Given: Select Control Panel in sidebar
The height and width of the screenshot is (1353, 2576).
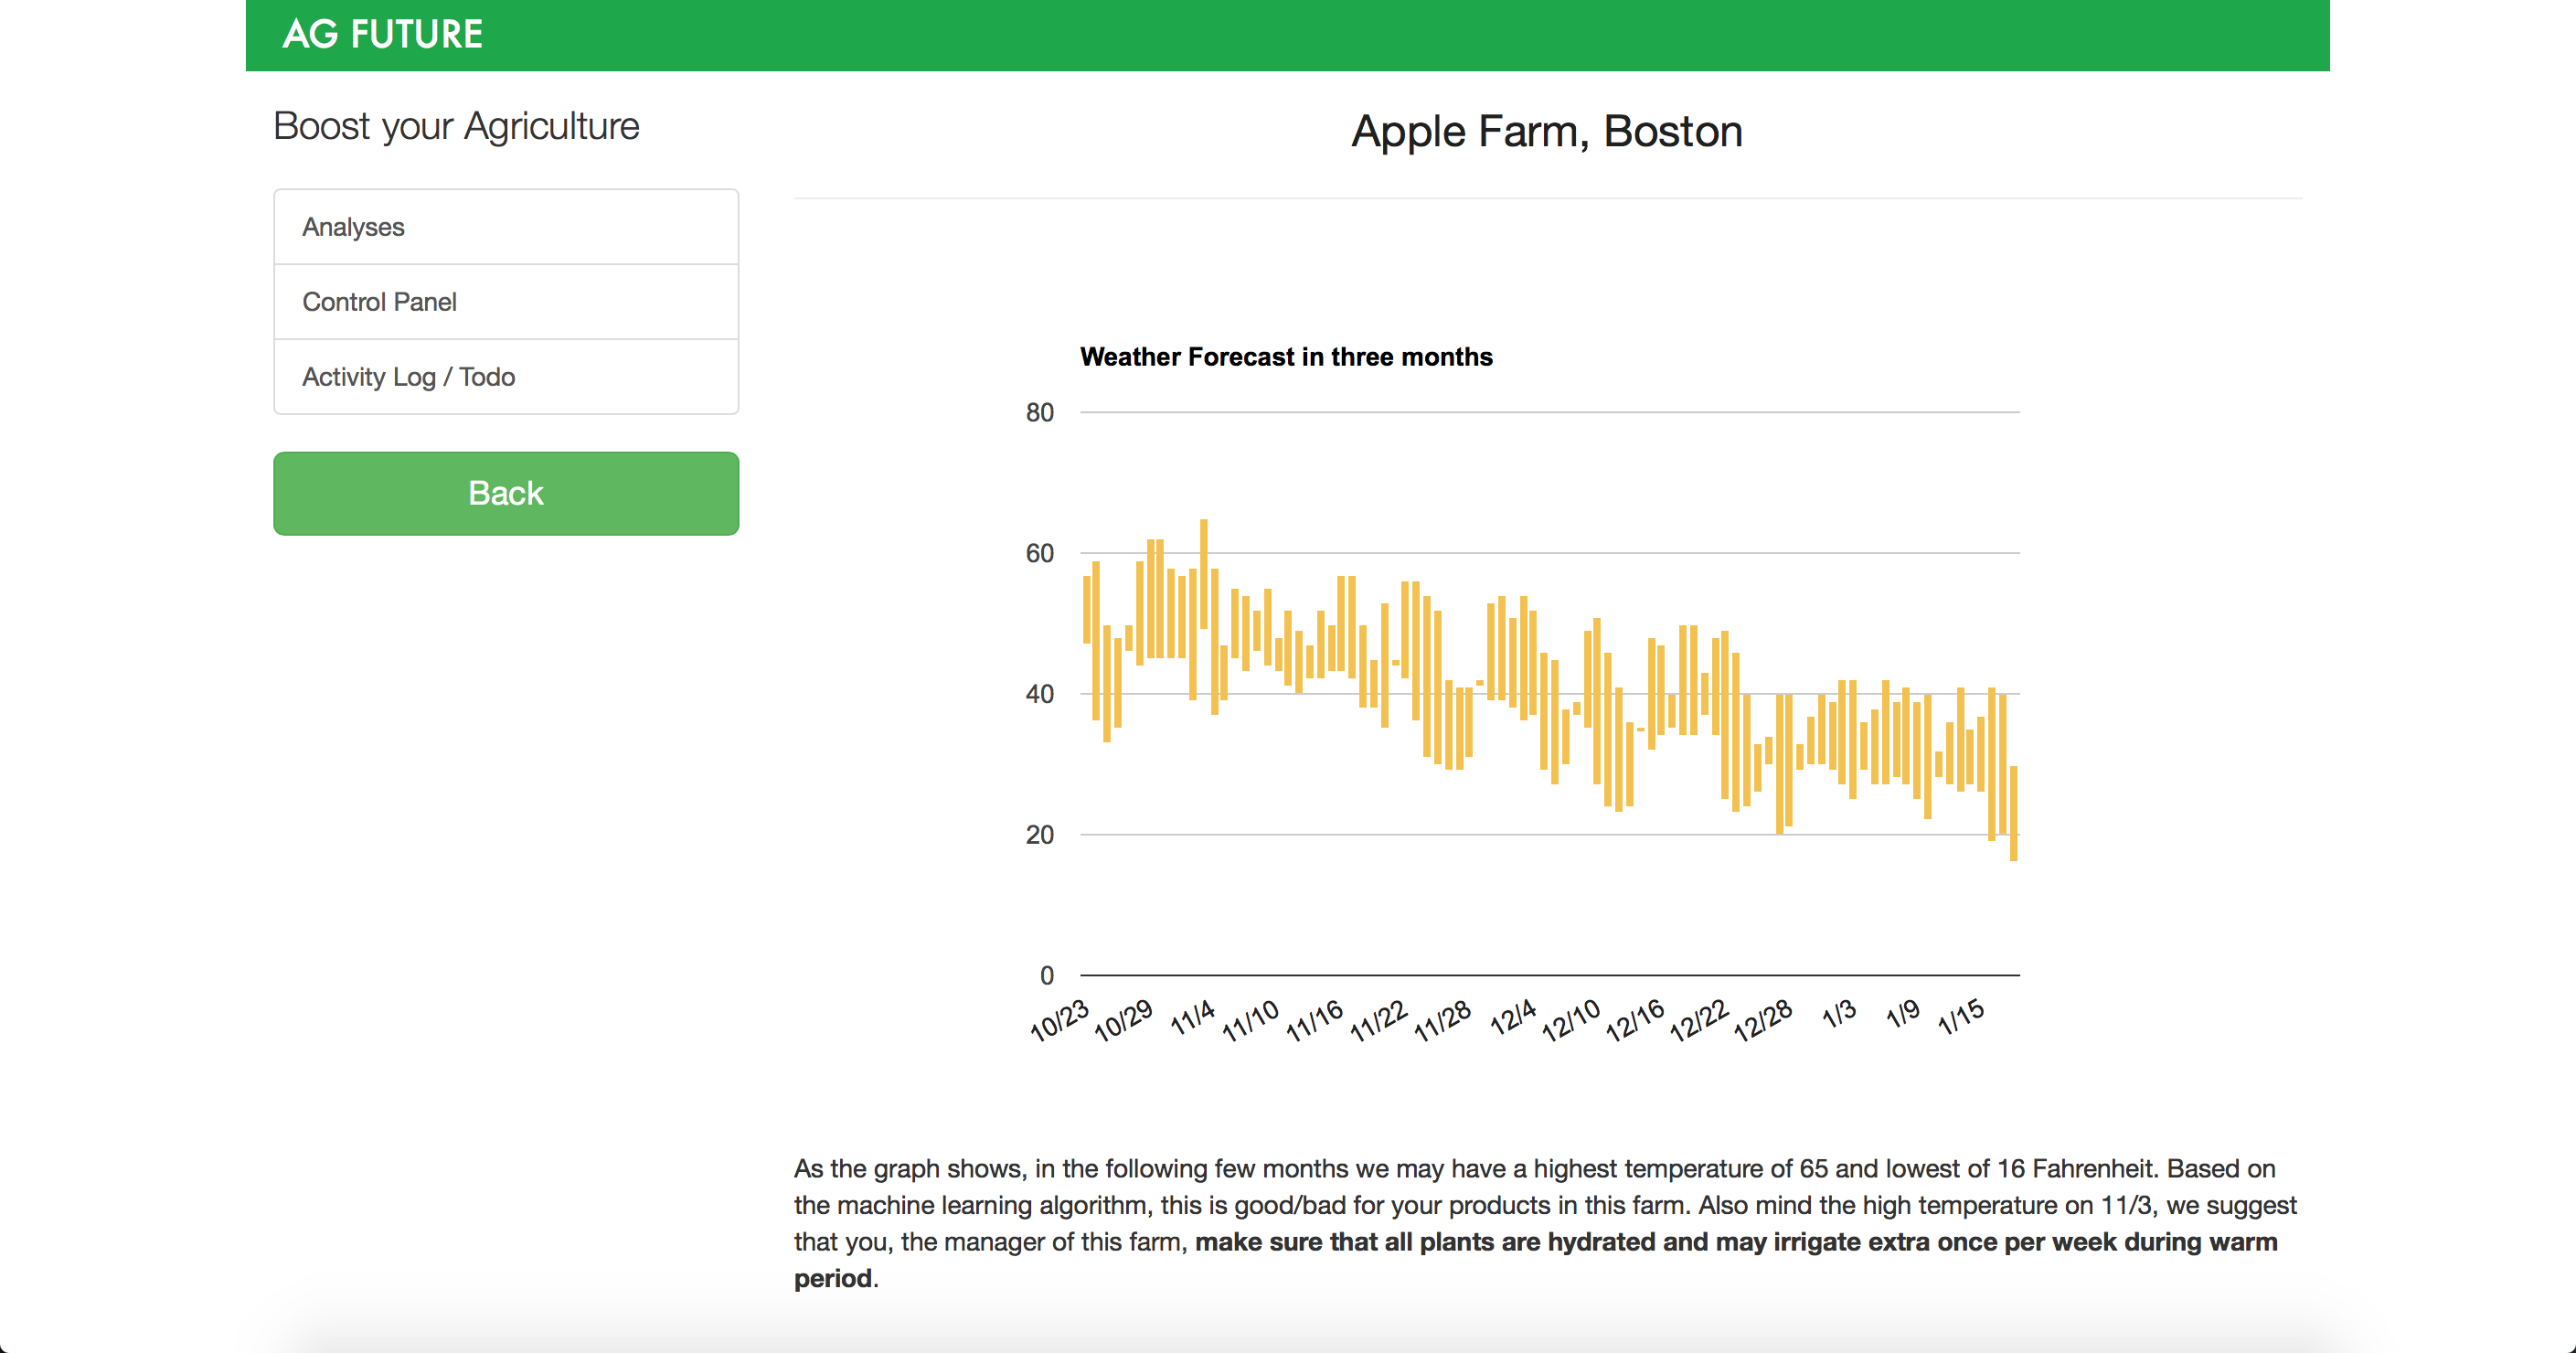Looking at the screenshot, I should tap(379, 302).
